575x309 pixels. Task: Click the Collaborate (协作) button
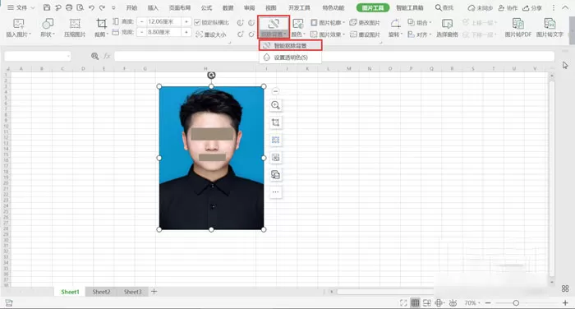(508, 7)
